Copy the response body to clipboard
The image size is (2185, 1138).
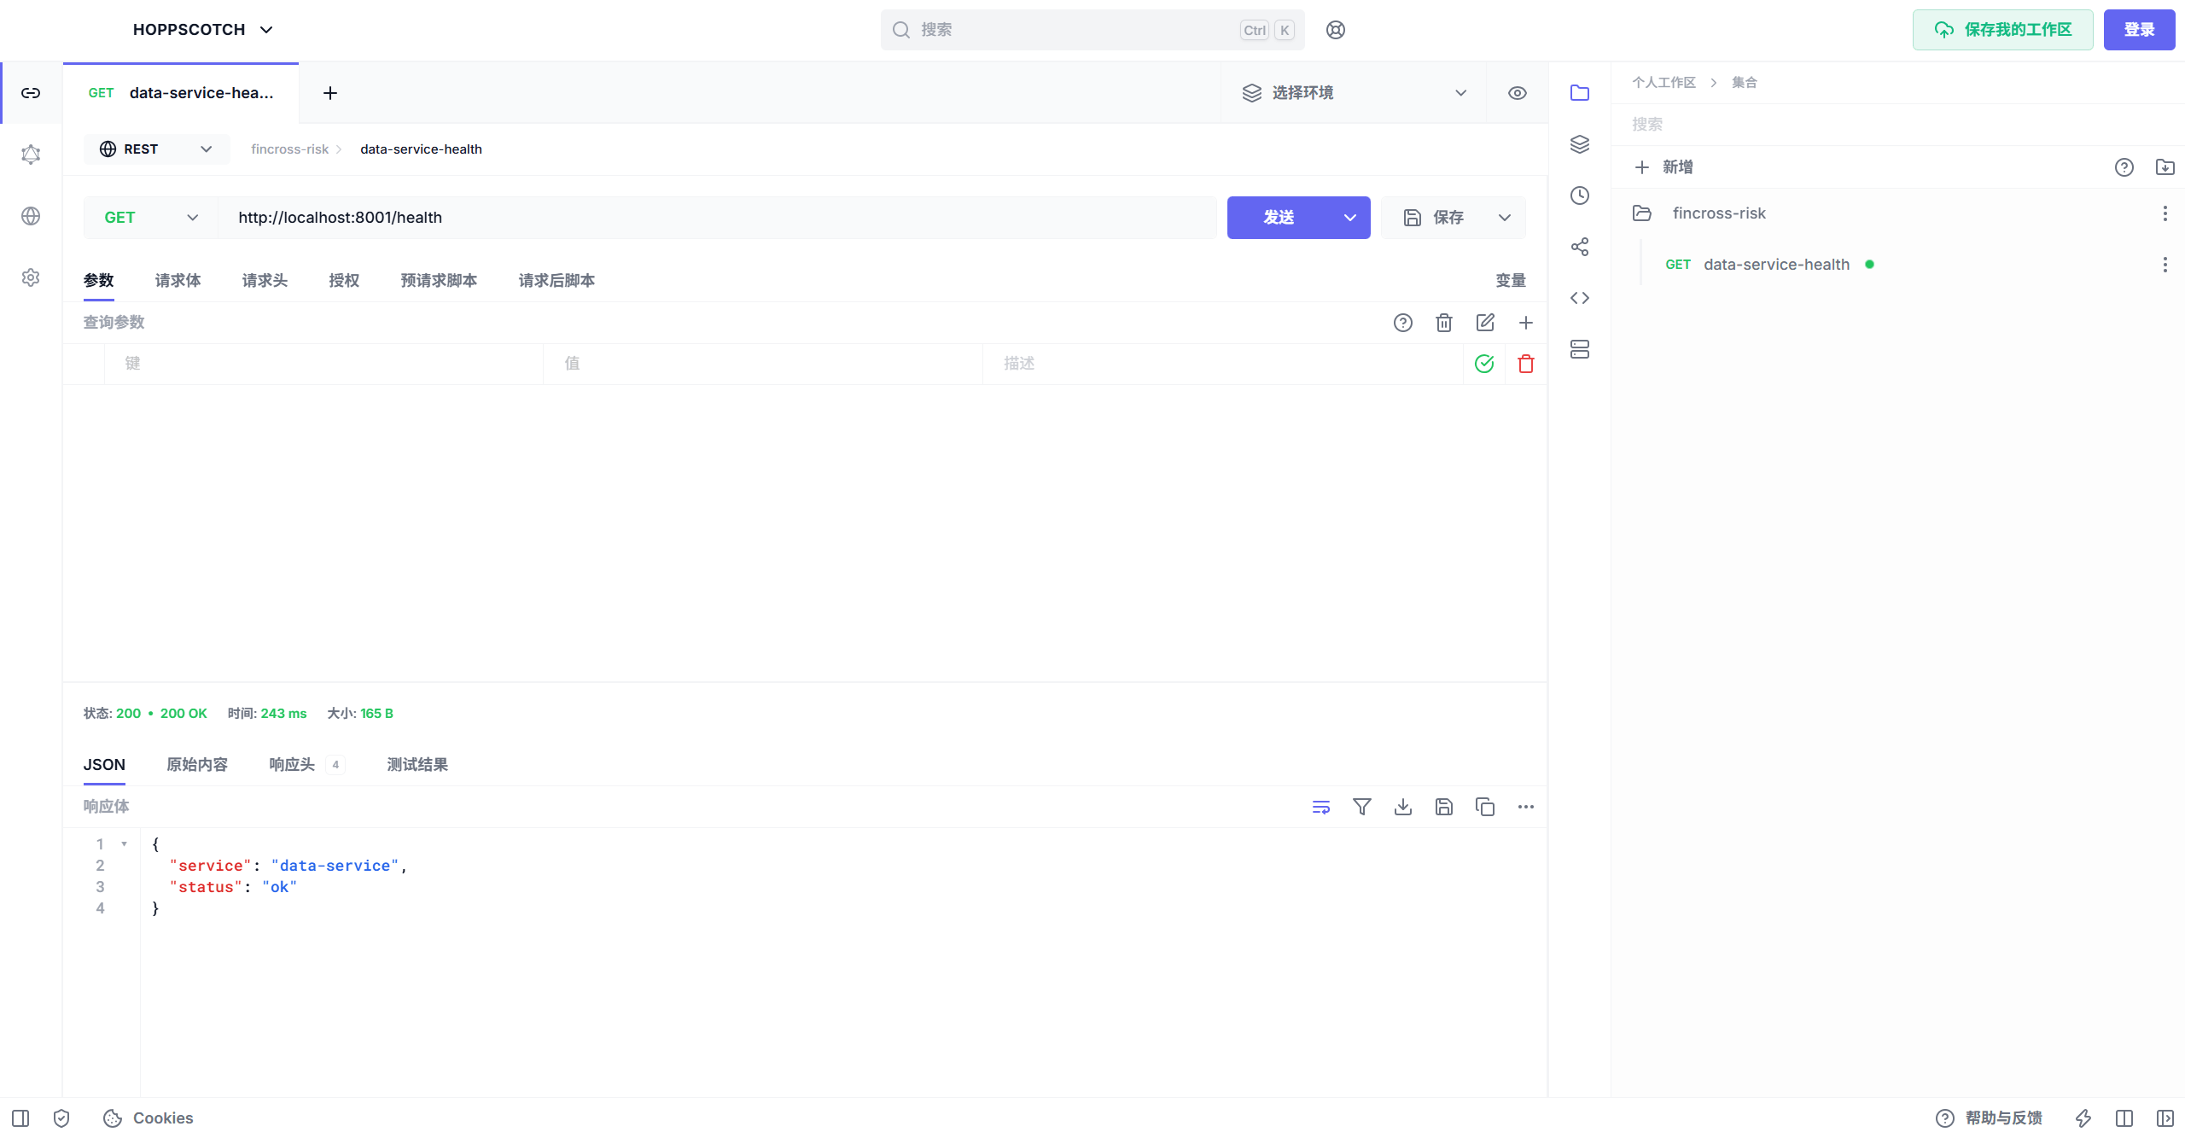[1485, 807]
